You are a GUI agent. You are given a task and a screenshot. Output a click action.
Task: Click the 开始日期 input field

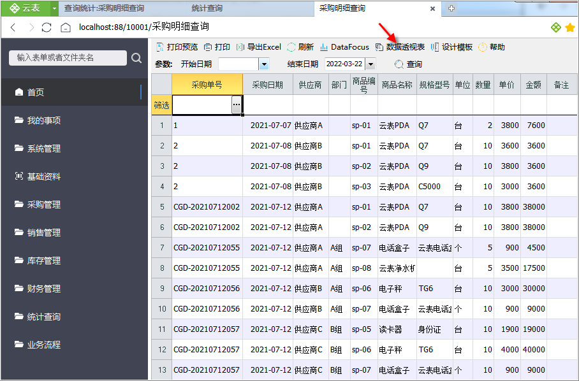click(238, 64)
